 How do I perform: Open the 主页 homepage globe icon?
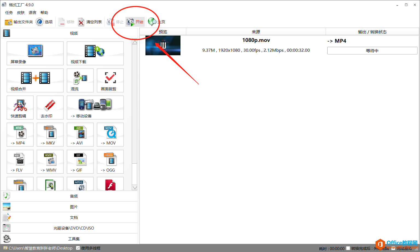(157, 22)
